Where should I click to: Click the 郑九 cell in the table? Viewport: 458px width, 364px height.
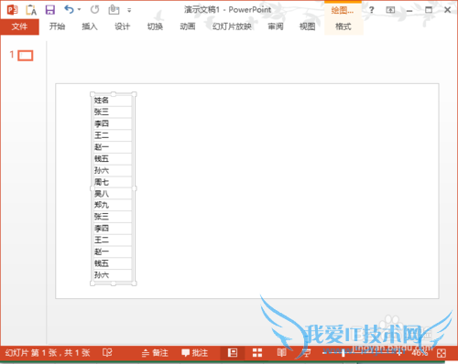point(113,205)
